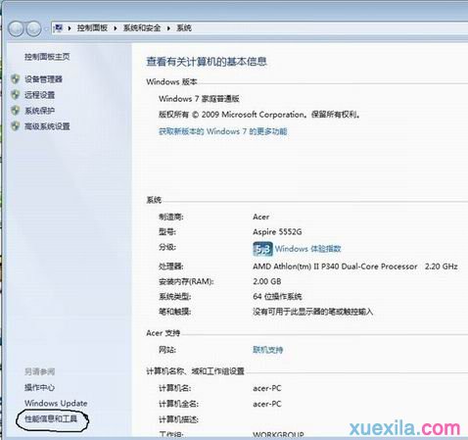Click the 版权所有 2009 Microsoft Corporation line

[x=259, y=115]
